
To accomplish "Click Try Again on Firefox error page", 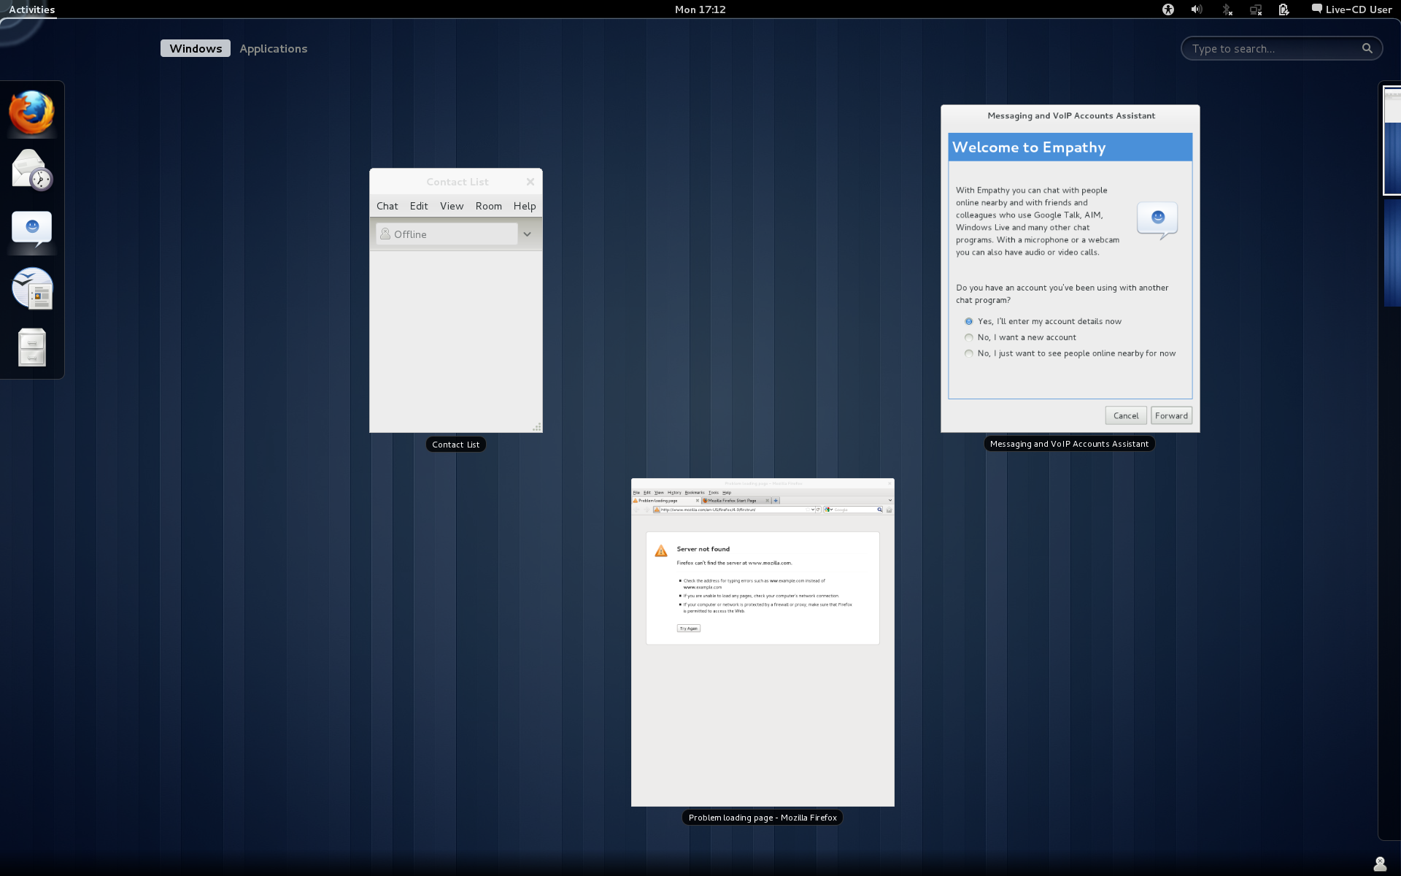I will [689, 629].
